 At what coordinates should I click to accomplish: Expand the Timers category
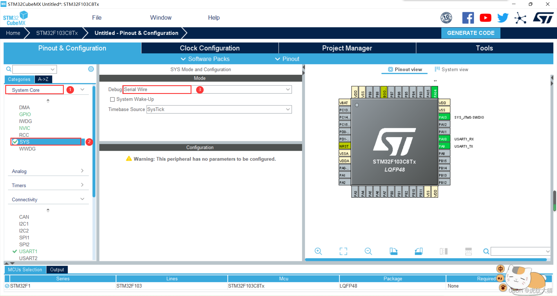[x=82, y=185]
